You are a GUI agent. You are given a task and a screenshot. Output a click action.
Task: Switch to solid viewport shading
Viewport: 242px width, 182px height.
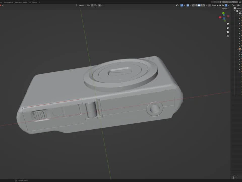[199, 5]
